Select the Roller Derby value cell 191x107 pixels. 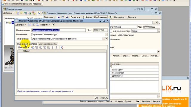click(135, 70)
